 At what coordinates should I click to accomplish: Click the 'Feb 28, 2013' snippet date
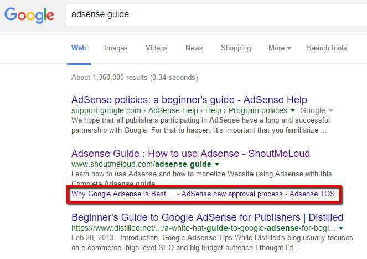point(92,238)
